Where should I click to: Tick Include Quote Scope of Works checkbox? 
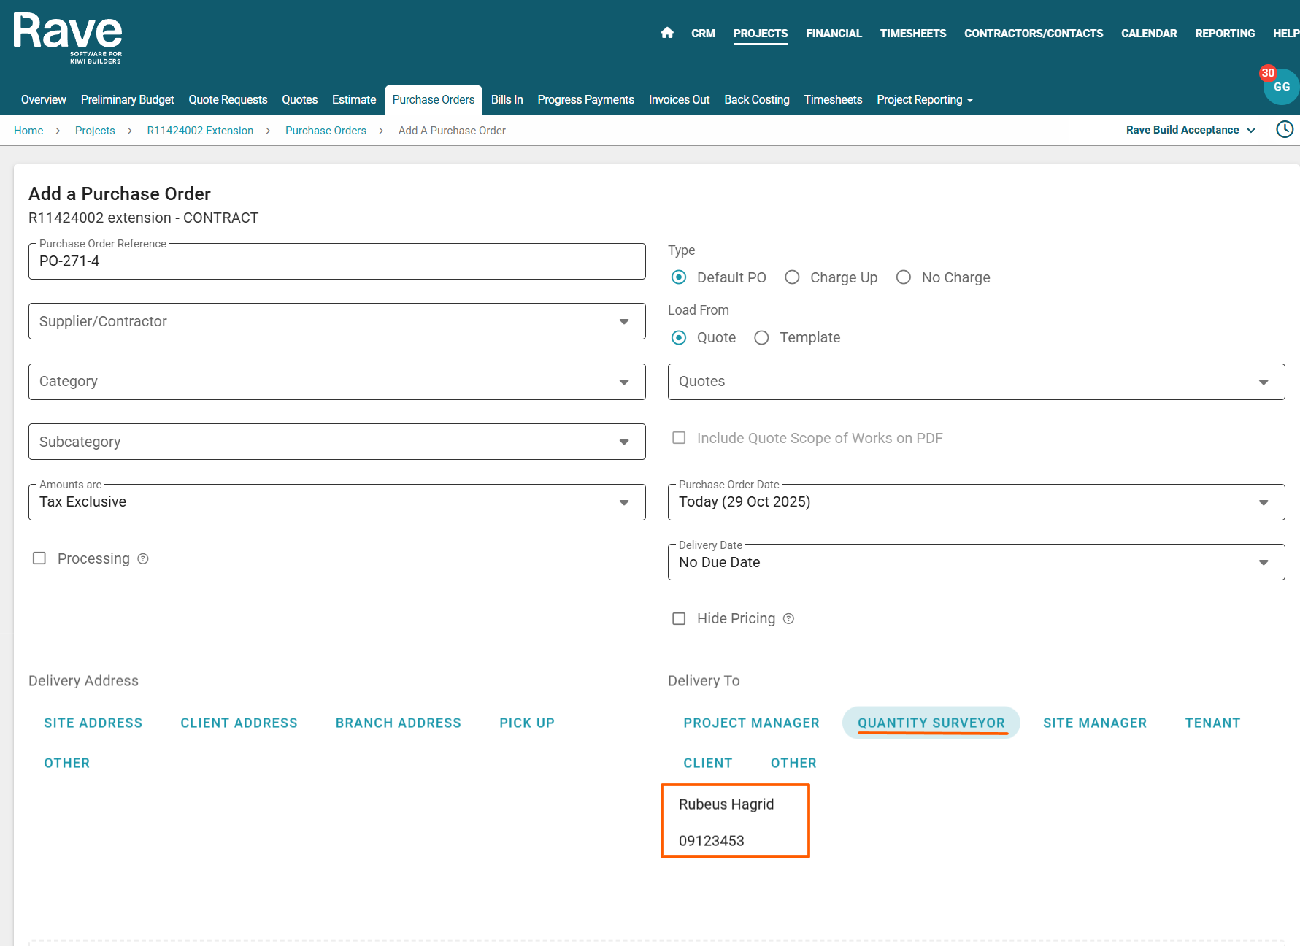coord(679,438)
